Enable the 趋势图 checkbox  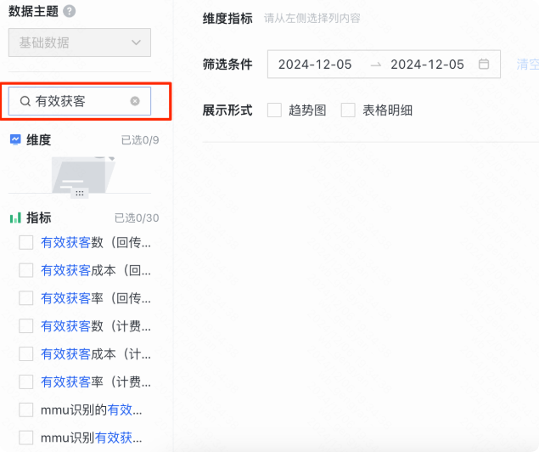[274, 110]
